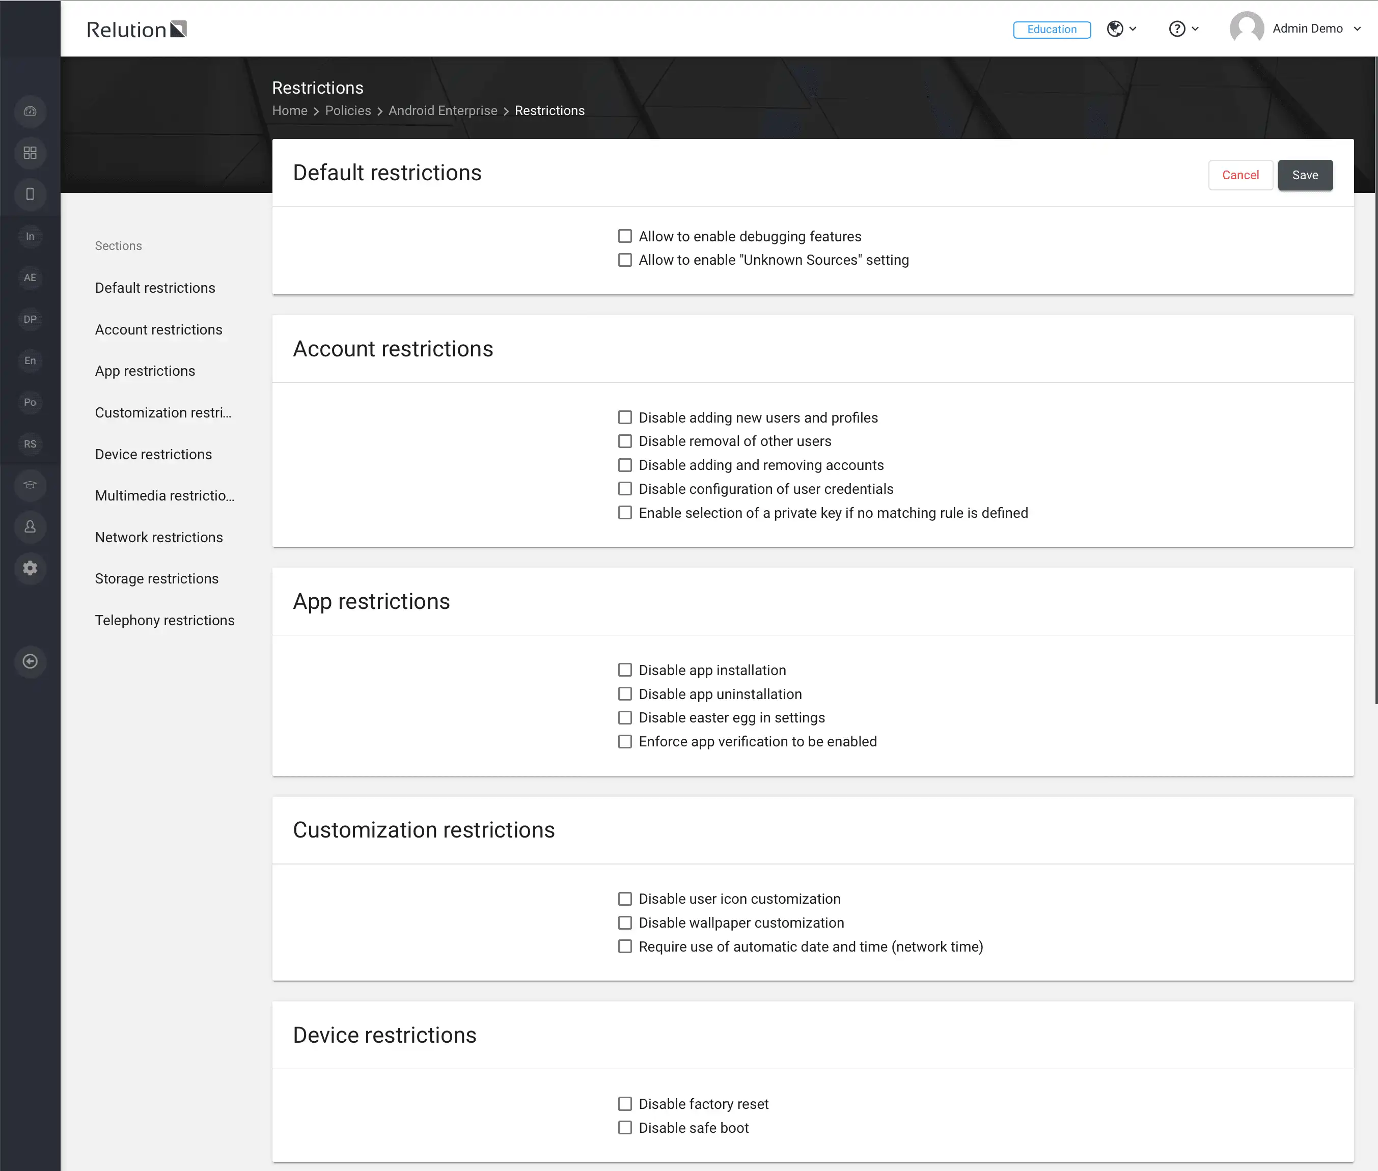This screenshot has width=1378, height=1171.
Task: Jump to Device restrictions section
Action: [x=153, y=455]
